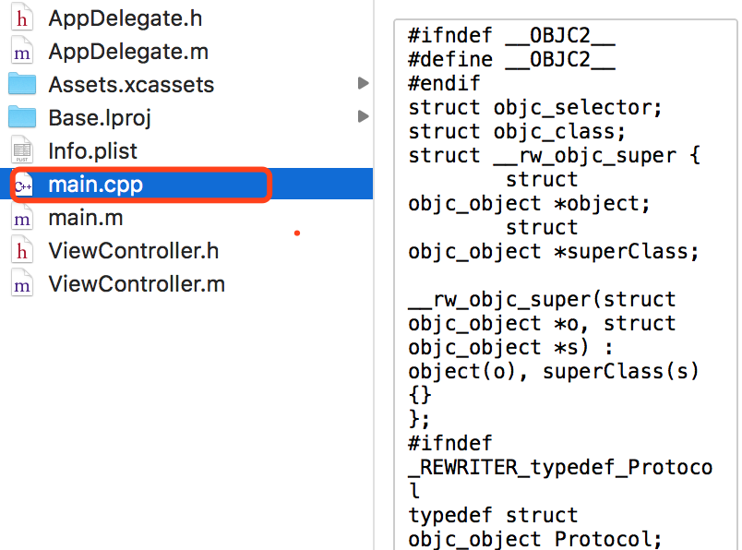Select the ViewController.m file name
The width and height of the screenshot is (742, 550).
137,284
